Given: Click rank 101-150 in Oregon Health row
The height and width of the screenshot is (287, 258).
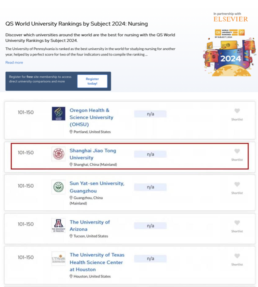Looking at the screenshot, I should tap(26, 113).
